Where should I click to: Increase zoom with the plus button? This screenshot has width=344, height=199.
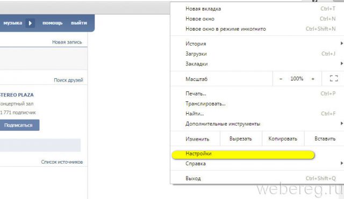pyautogui.click(x=313, y=79)
